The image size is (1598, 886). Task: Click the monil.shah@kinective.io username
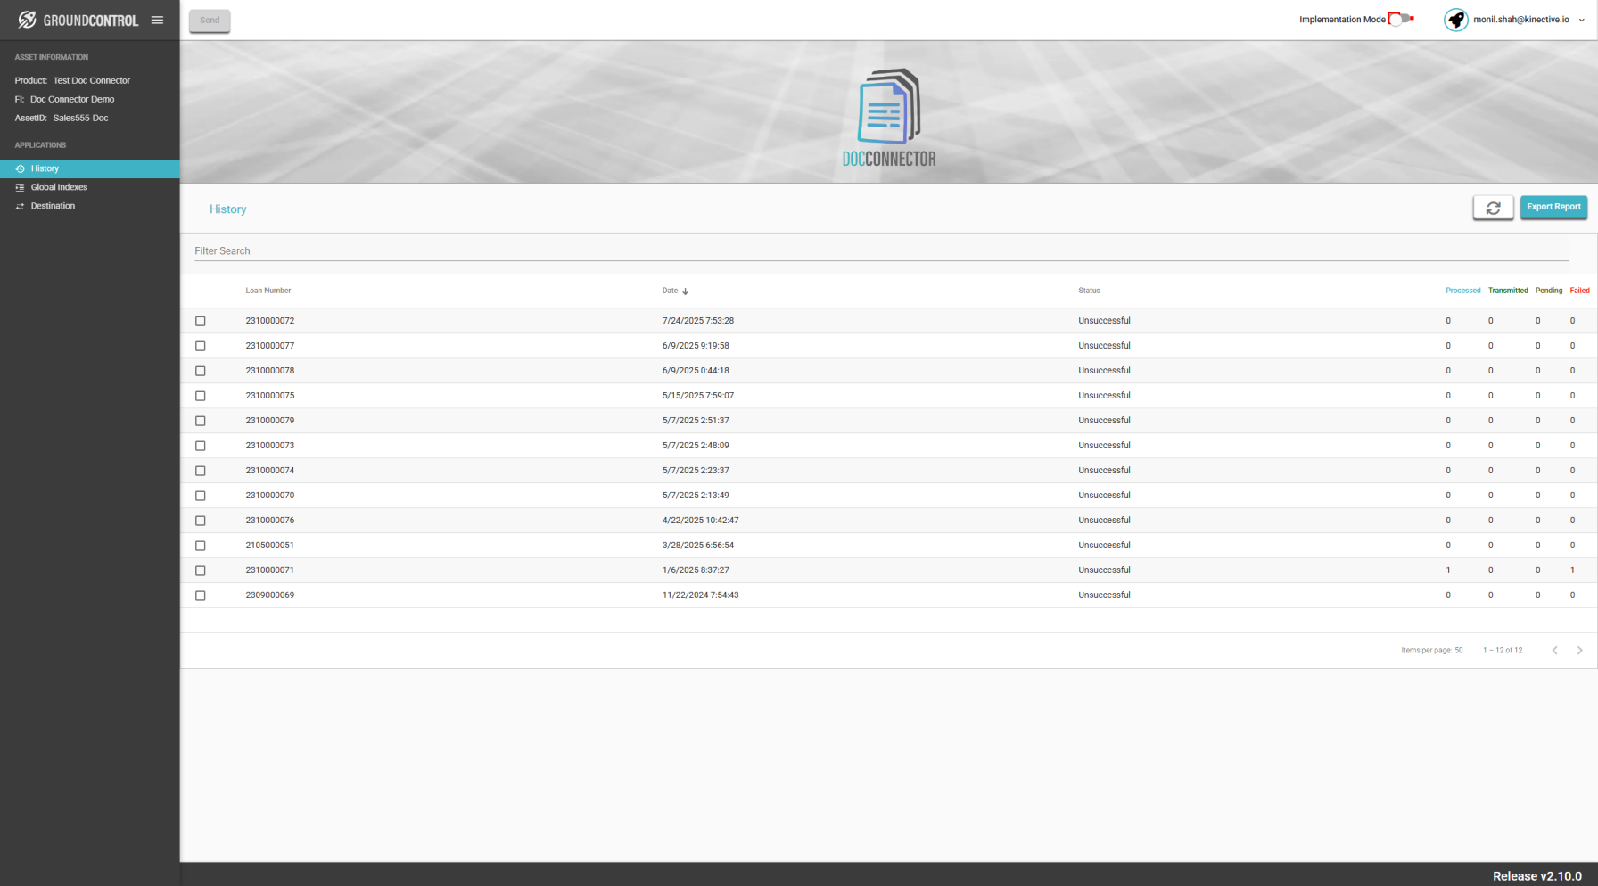click(x=1520, y=20)
